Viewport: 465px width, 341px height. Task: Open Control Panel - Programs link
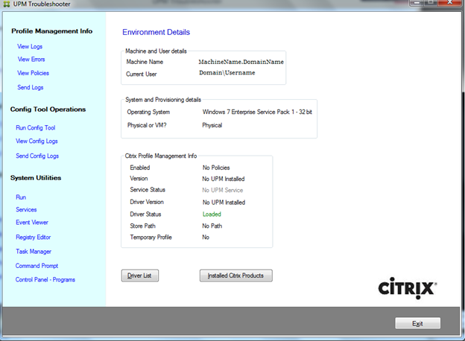point(45,280)
